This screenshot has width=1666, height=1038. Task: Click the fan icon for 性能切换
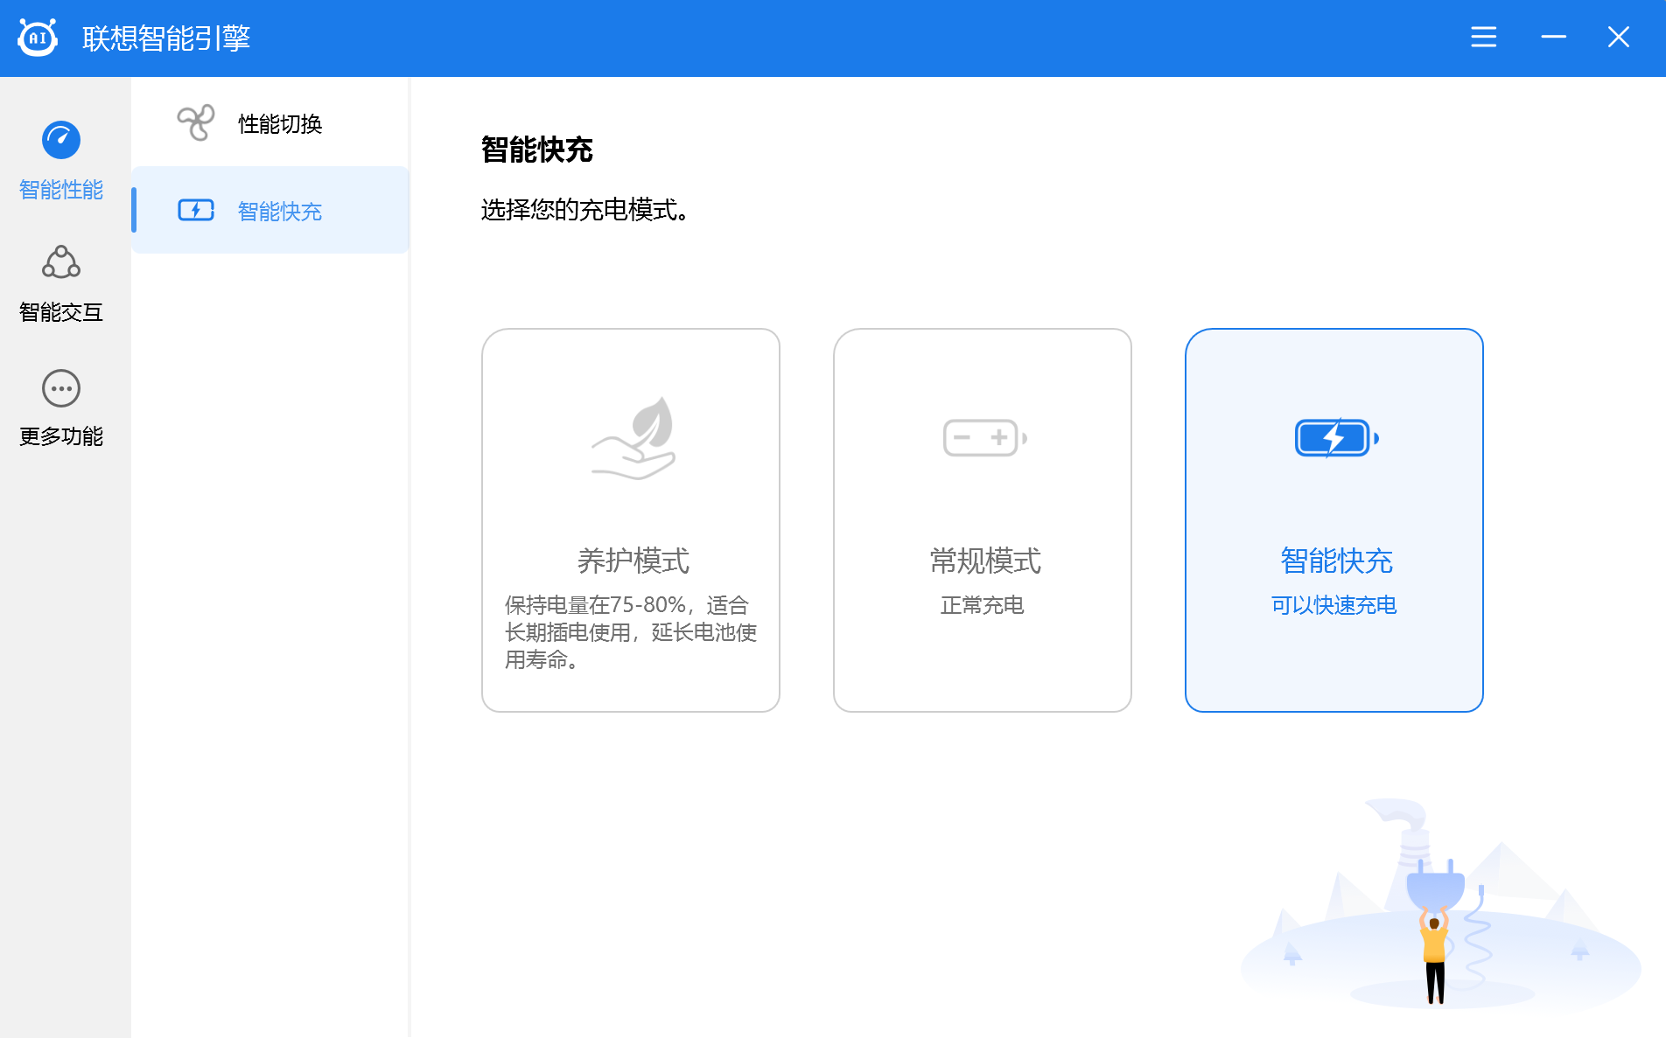pos(196,122)
